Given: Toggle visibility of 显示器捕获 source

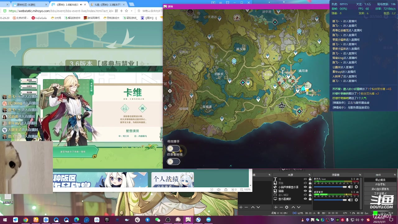Looking at the screenshot, I should (305, 199).
